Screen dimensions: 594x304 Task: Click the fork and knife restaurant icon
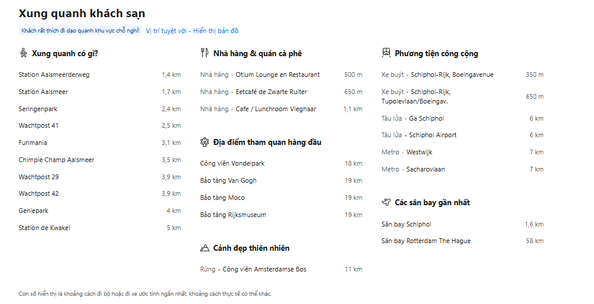(205, 53)
